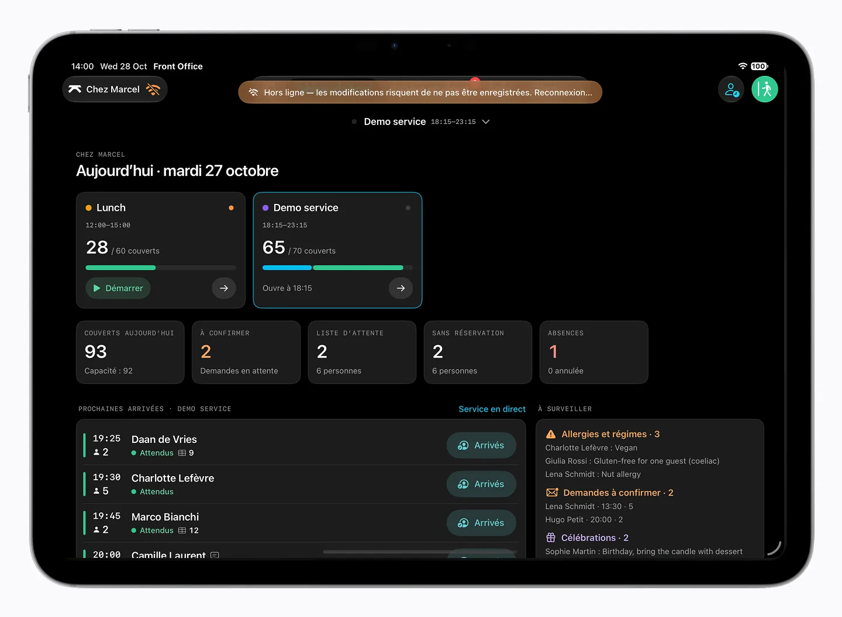Select the Lunch service card title
This screenshot has height=617, width=842.
[x=111, y=207]
